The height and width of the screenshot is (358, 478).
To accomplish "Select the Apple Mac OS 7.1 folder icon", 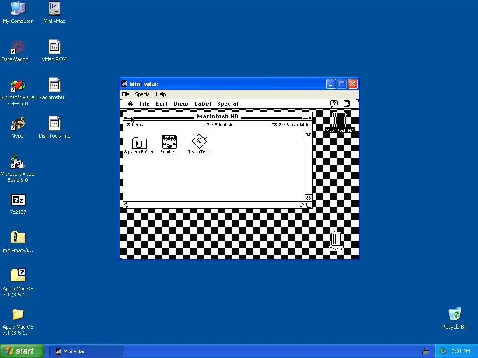I will click(x=18, y=322).
